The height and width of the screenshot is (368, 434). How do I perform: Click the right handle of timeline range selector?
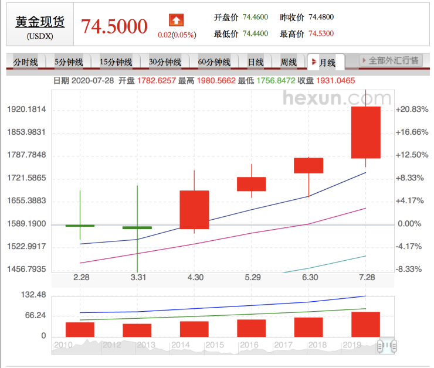(x=394, y=345)
